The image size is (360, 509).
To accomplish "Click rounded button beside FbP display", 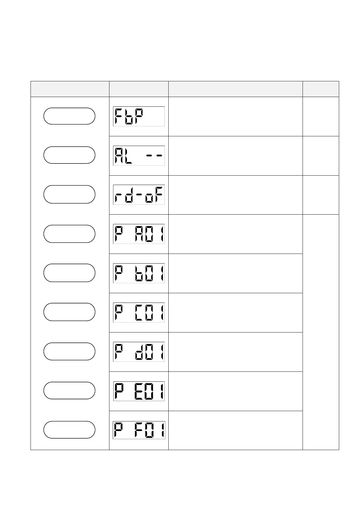I will (70, 116).
